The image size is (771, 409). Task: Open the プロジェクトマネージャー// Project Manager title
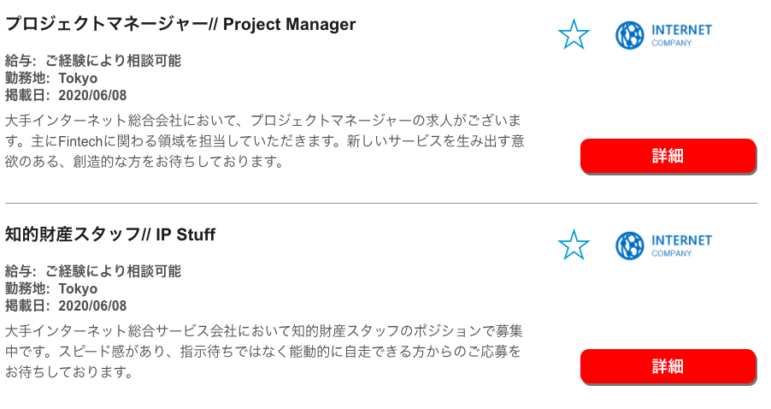[x=180, y=24]
